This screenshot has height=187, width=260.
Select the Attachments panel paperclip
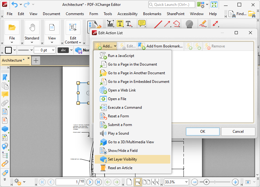coord(5,103)
